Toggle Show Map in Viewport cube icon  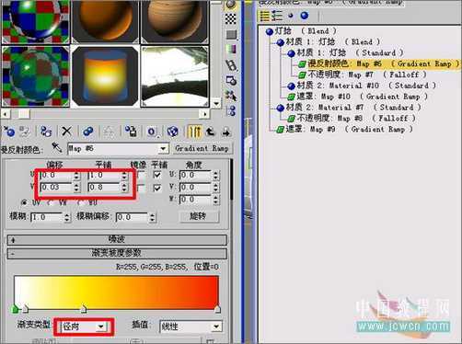173,132
